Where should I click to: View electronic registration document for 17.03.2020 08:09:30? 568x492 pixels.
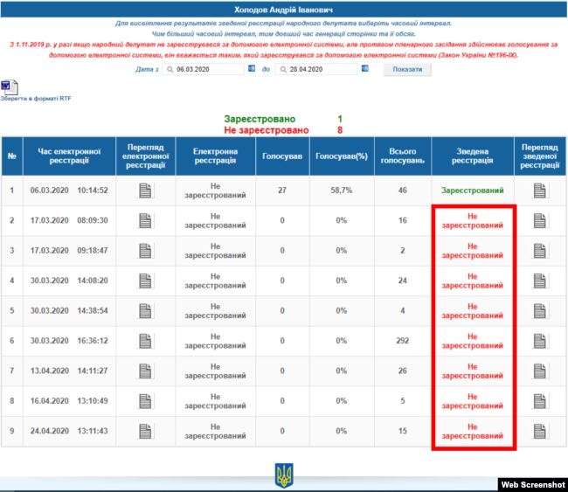(x=145, y=220)
